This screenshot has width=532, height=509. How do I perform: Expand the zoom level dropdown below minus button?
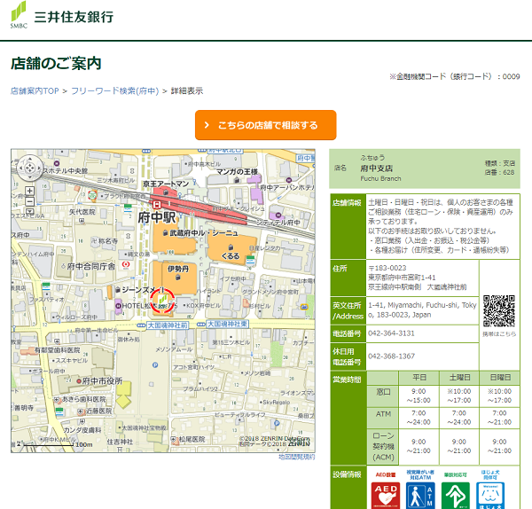coord(30,212)
